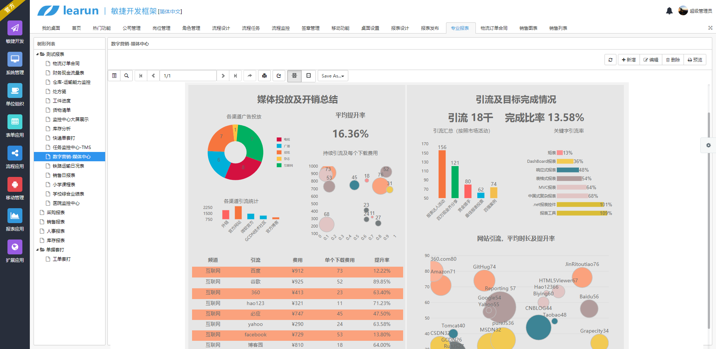The width and height of the screenshot is (716, 349).
Task: Select 财务现金流量表 in report tree
Action: (x=68, y=73)
